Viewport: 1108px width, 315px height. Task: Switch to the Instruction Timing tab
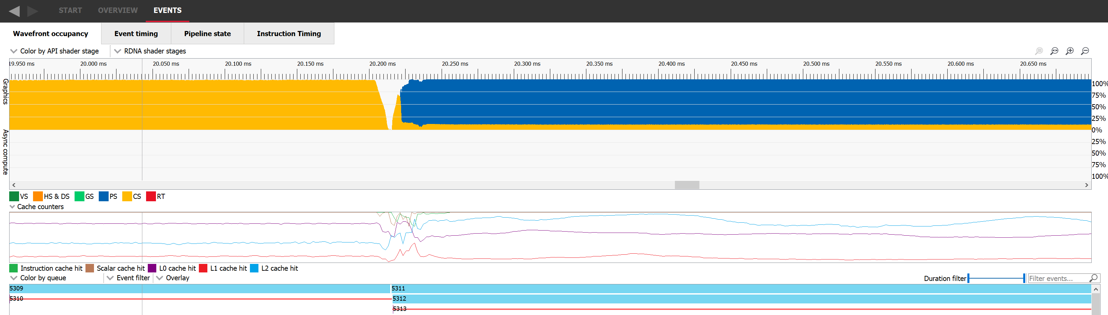(289, 33)
